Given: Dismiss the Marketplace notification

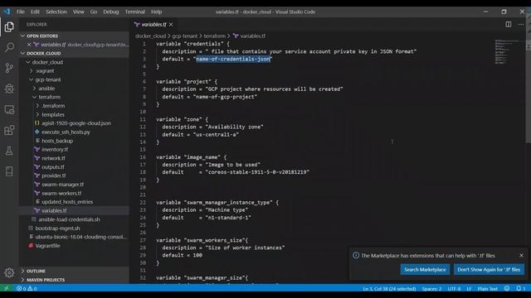Looking at the screenshot, I should click(521, 256).
